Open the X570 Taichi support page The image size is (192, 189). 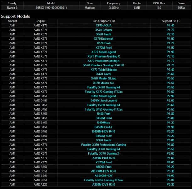pos(104,34)
